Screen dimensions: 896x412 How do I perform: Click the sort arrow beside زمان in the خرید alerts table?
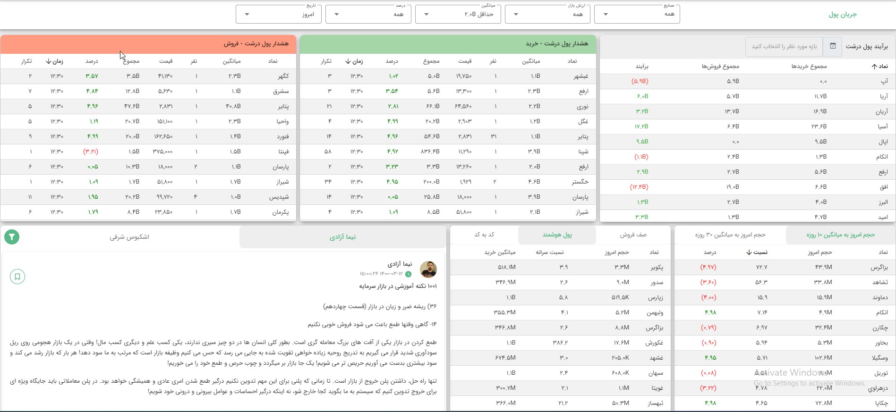click(x=348, y=61)
